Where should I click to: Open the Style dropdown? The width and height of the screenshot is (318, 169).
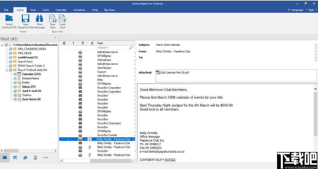(311, 10)
